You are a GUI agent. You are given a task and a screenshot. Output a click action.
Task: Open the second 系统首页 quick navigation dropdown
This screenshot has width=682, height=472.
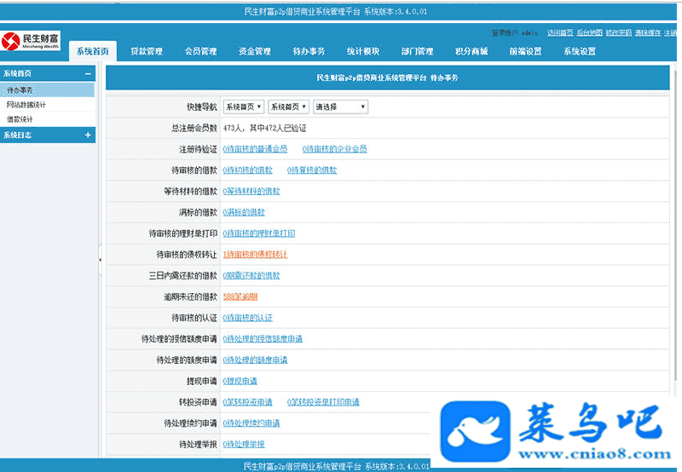click(289, 107)
